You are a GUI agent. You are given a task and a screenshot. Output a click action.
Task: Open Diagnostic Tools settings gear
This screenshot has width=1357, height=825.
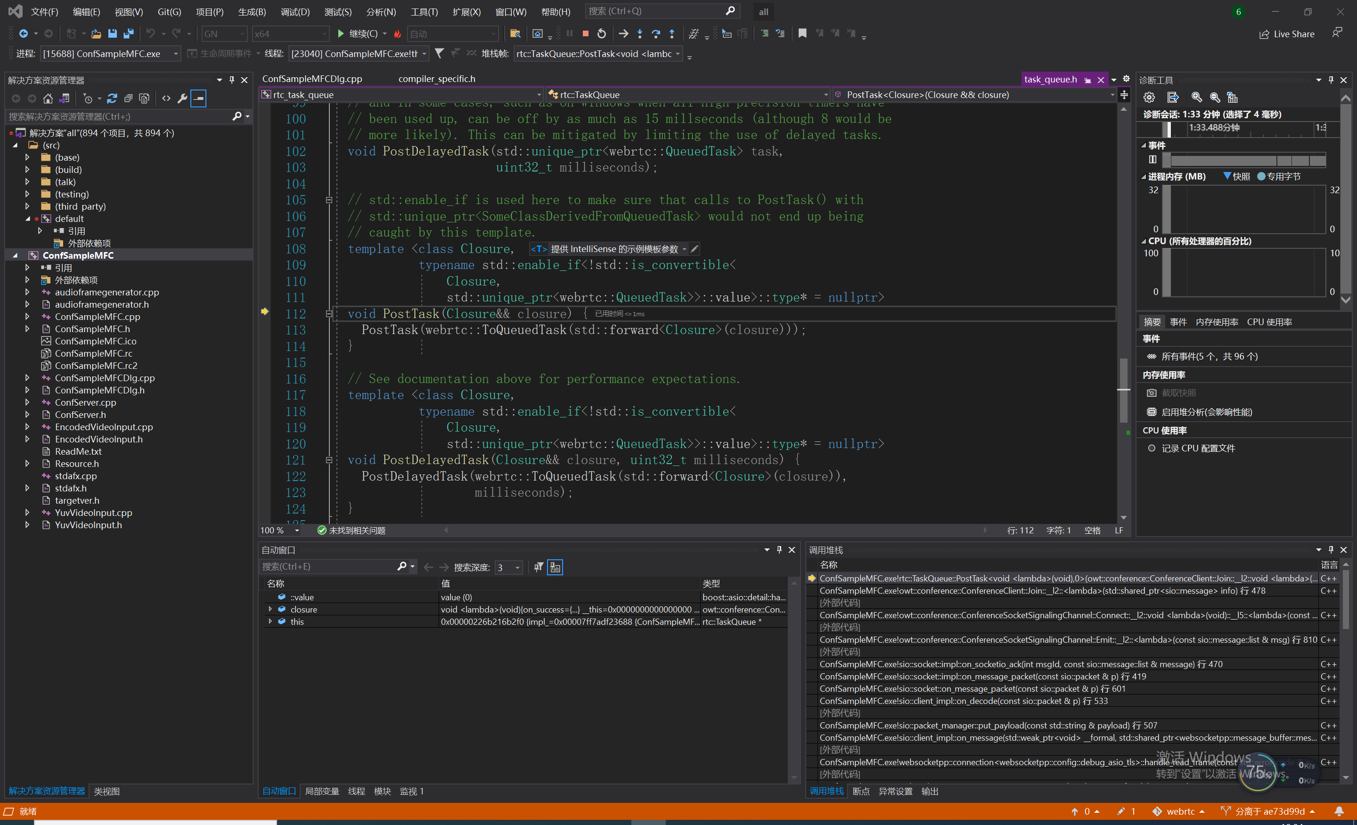click(x=1149, y=98)
